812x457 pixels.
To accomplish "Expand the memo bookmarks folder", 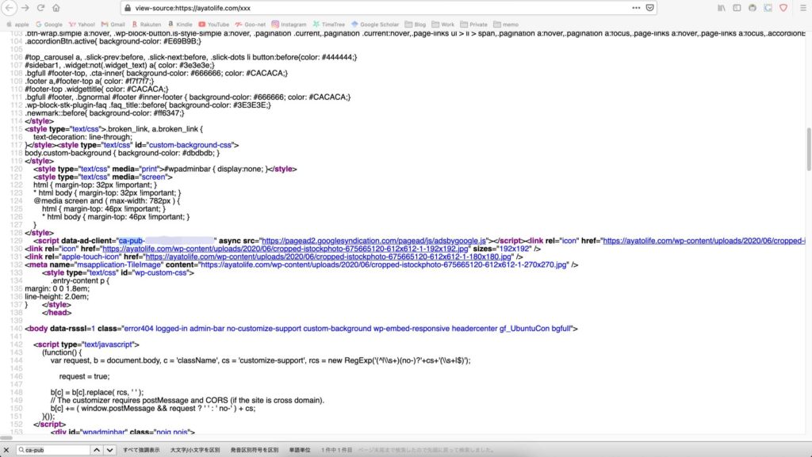I will [506, 25].
